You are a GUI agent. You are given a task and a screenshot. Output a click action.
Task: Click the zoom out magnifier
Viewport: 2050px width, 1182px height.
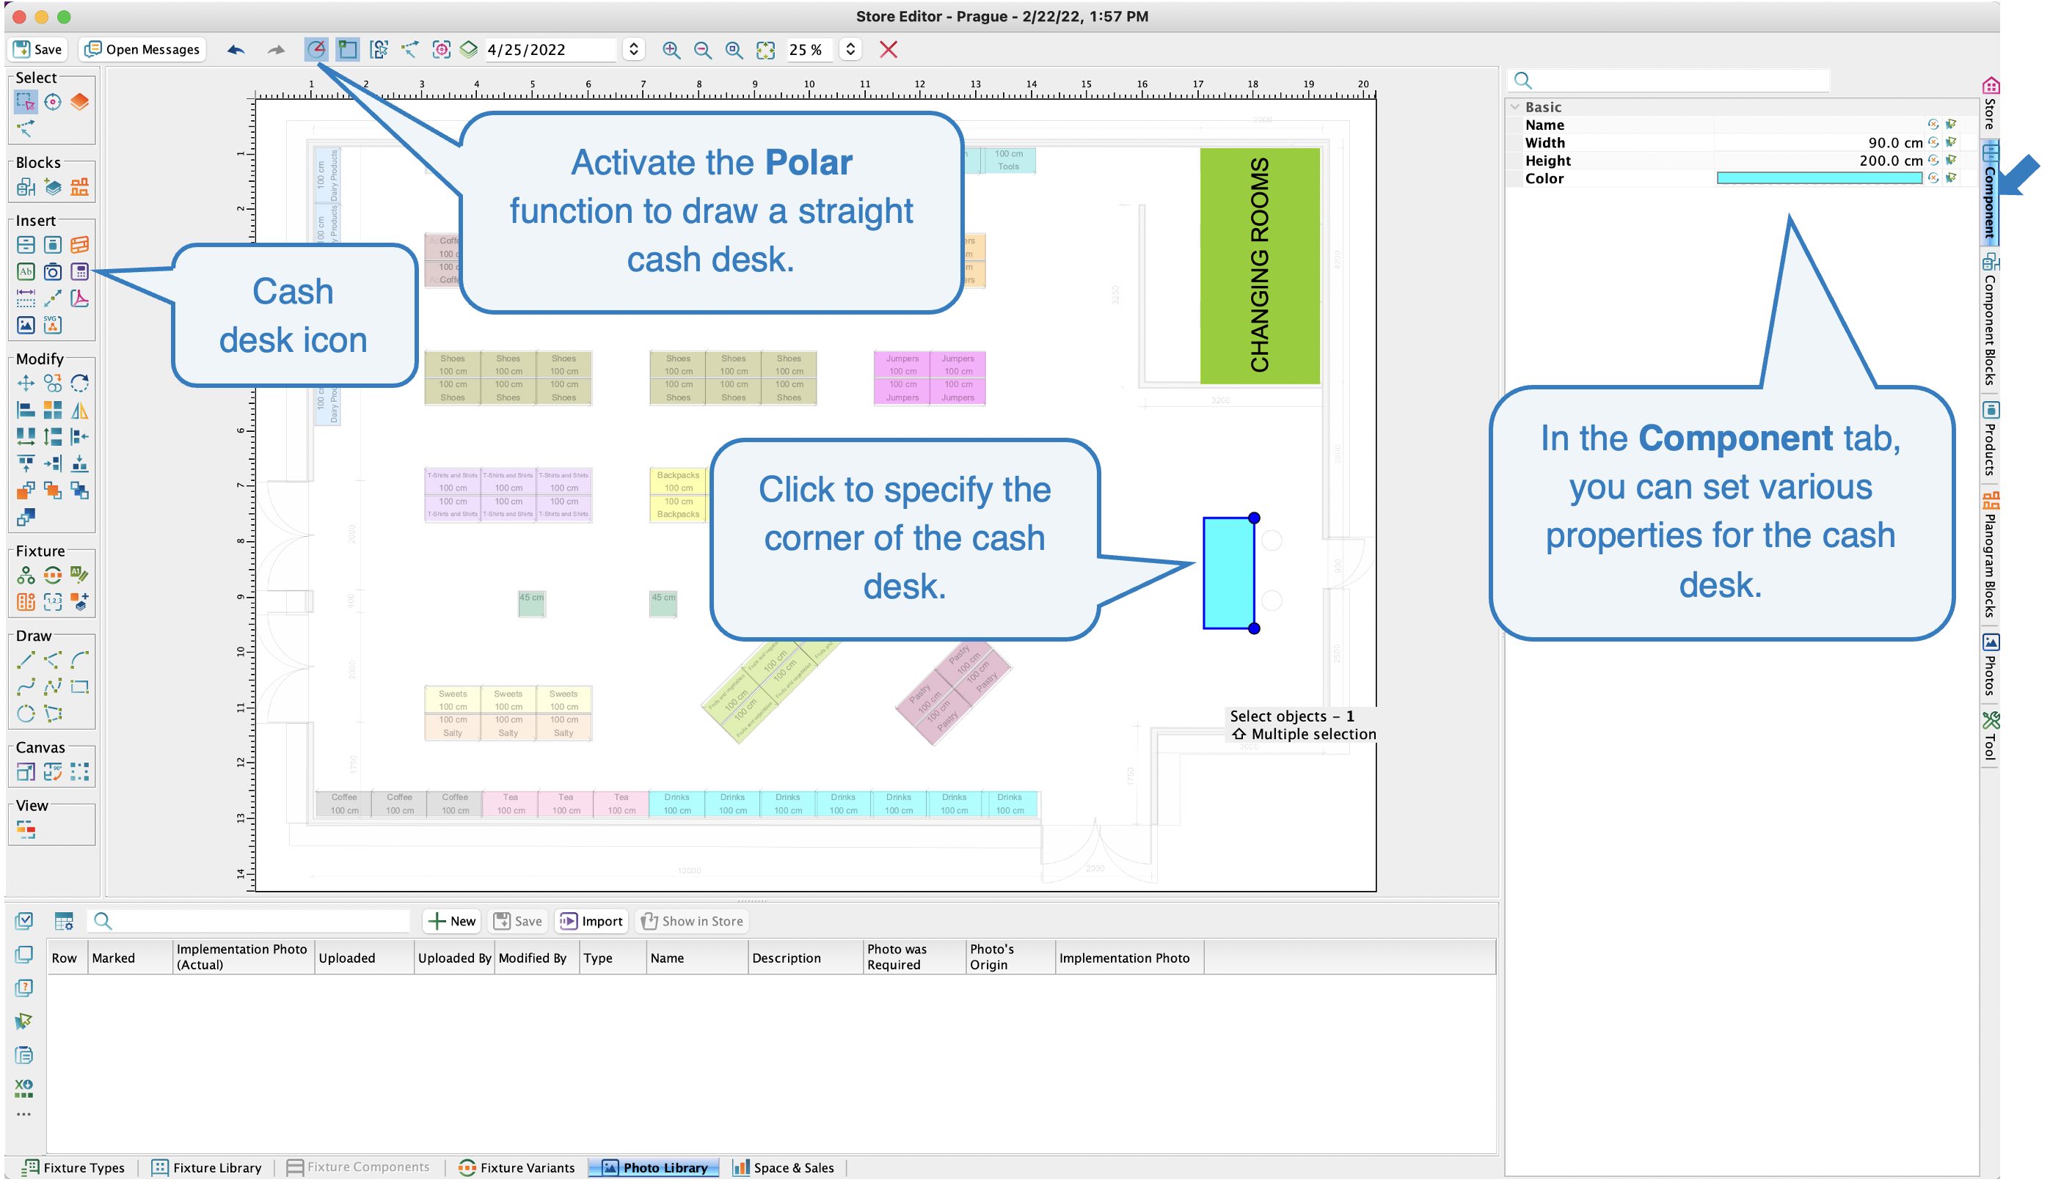click(703, 50)
